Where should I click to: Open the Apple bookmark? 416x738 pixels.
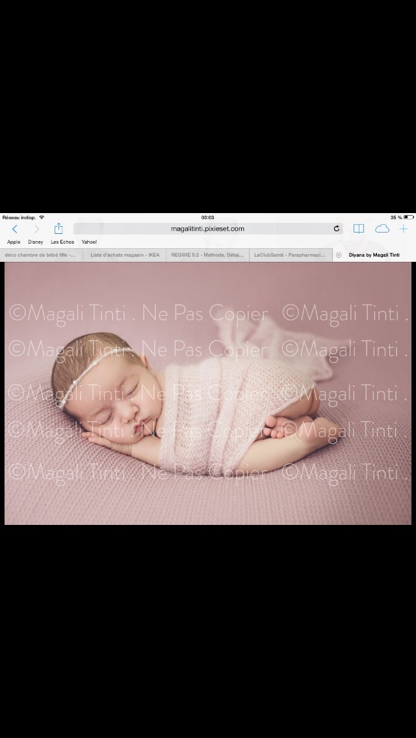click(x=14, y=242)
